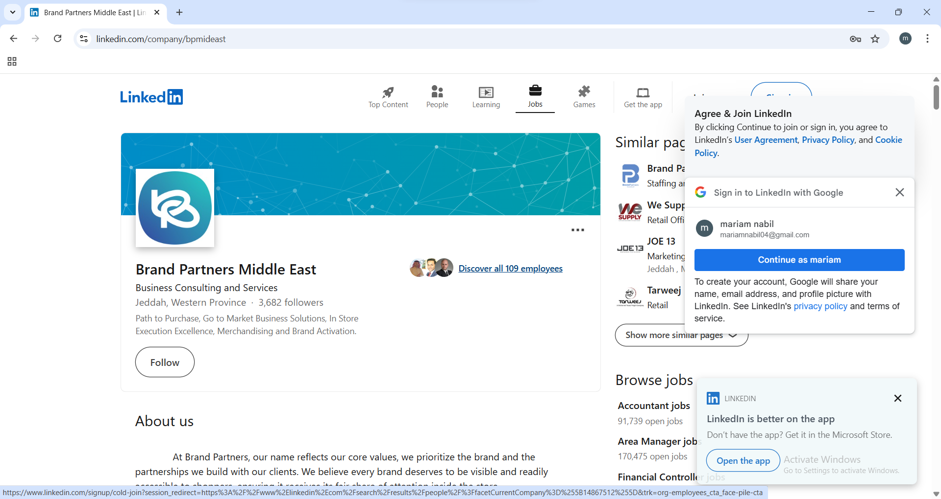This screenshot has height=499, width=941.
Task: Close the Brand Partners Middle East tab
Action: coord(157,12)
